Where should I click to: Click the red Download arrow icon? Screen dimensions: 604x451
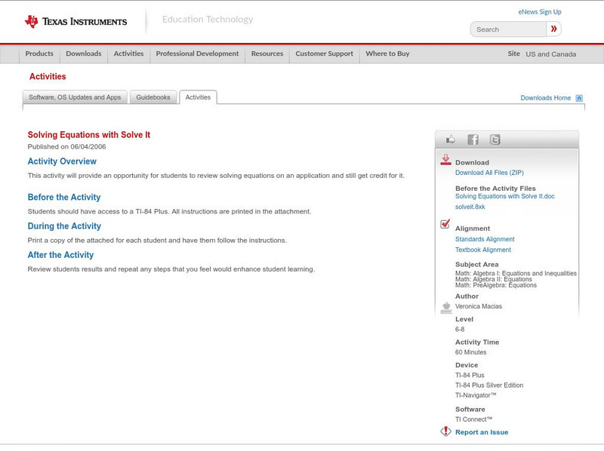click(x=445, y=160)
